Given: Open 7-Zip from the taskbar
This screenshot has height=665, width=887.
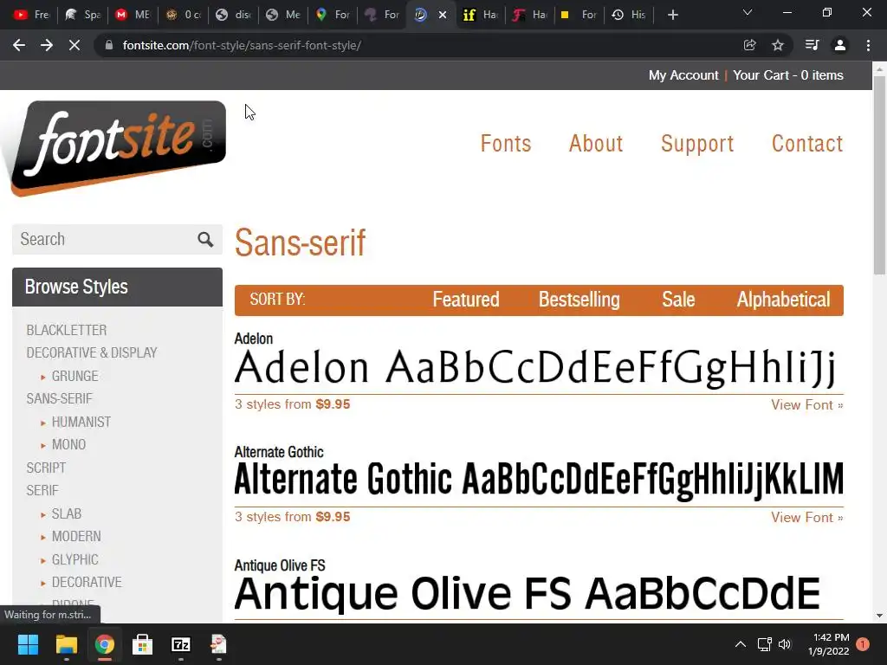Looking at the screenshot, I should [181, 644].
